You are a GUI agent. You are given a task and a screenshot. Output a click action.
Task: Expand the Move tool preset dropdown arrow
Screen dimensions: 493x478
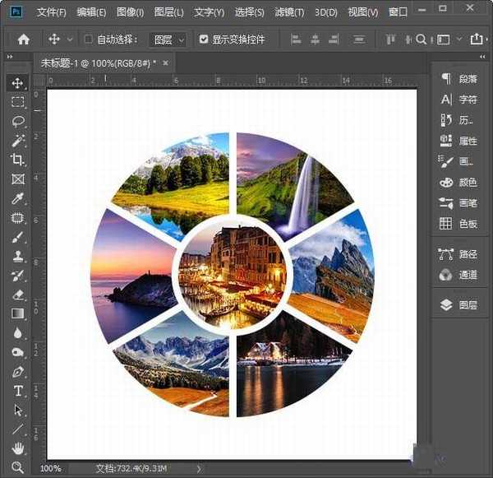[69, 39]
